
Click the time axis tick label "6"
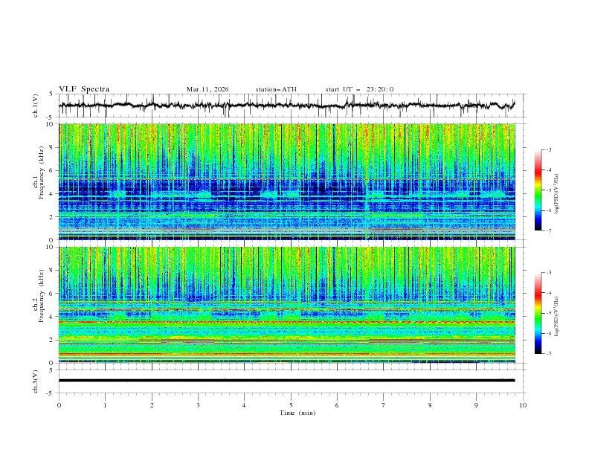pos(337,405)
